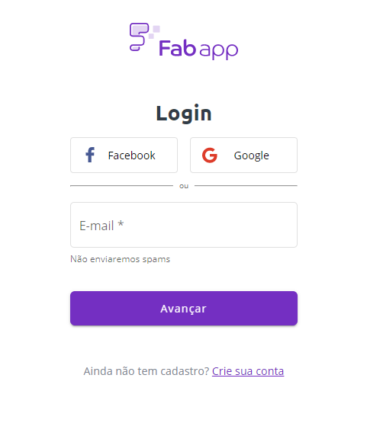
Task: Click the small lilac squares in logo
Action: 154,32
